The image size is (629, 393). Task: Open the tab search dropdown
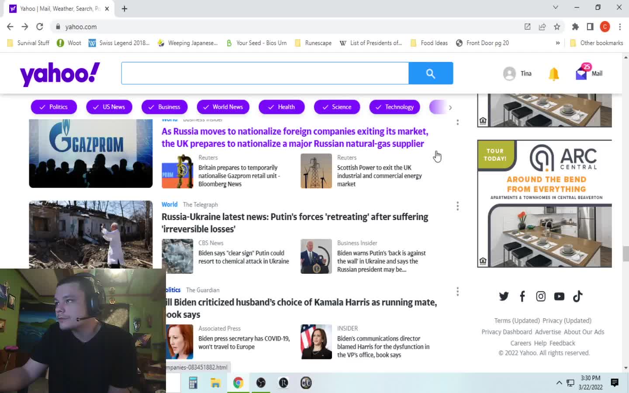coord(556,7)
